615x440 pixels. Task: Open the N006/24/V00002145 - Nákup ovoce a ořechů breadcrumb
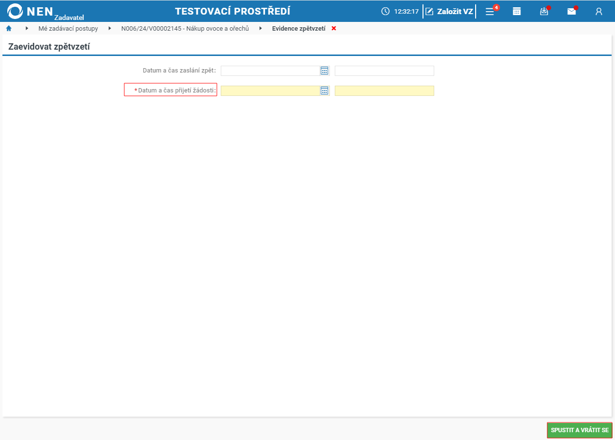pos(185,28)
